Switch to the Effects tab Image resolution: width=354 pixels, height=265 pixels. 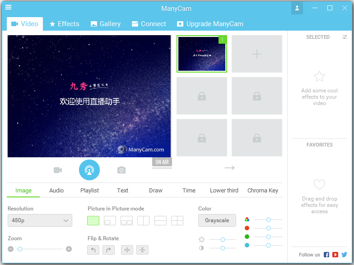click(x=64, y=24)
